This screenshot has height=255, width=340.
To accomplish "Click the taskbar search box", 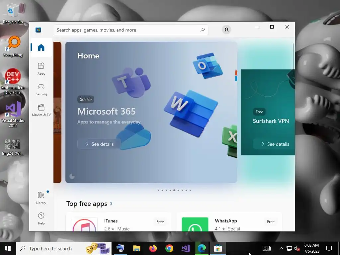I will (x=64, y=248).
